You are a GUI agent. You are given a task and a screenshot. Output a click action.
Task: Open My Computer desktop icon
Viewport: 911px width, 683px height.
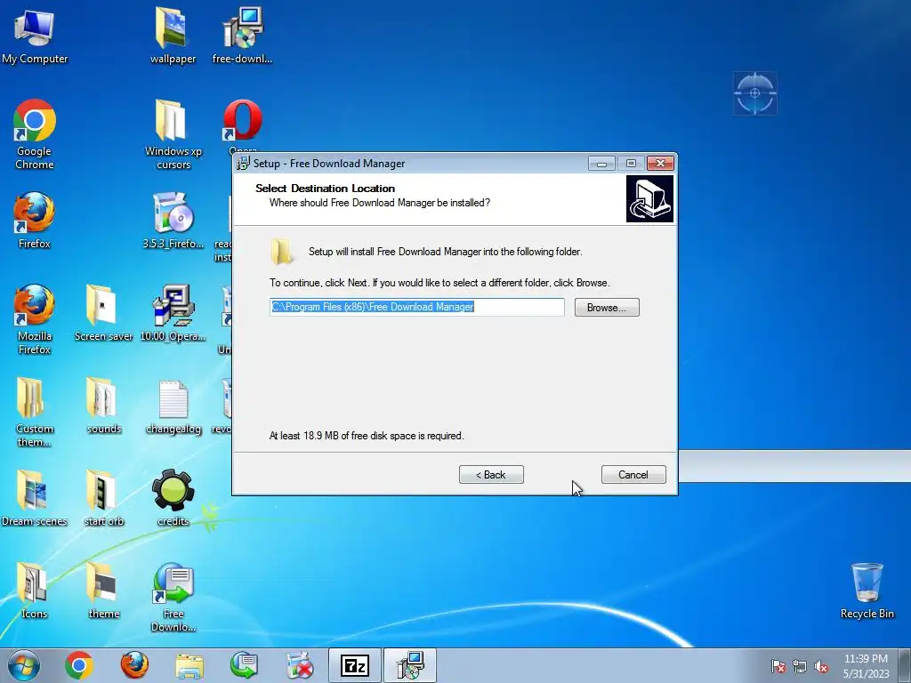point(35,36)
